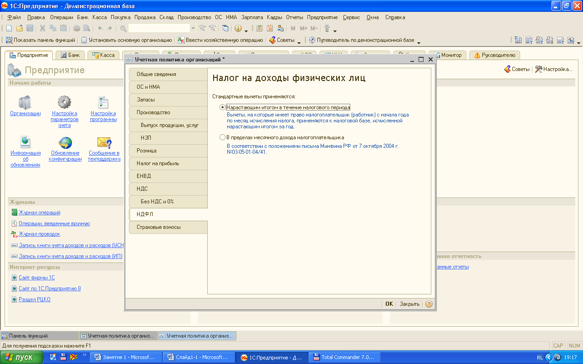583x364 pixels.
Task: Click the Help info toolbar icon
Action: [x=238, y=28]
